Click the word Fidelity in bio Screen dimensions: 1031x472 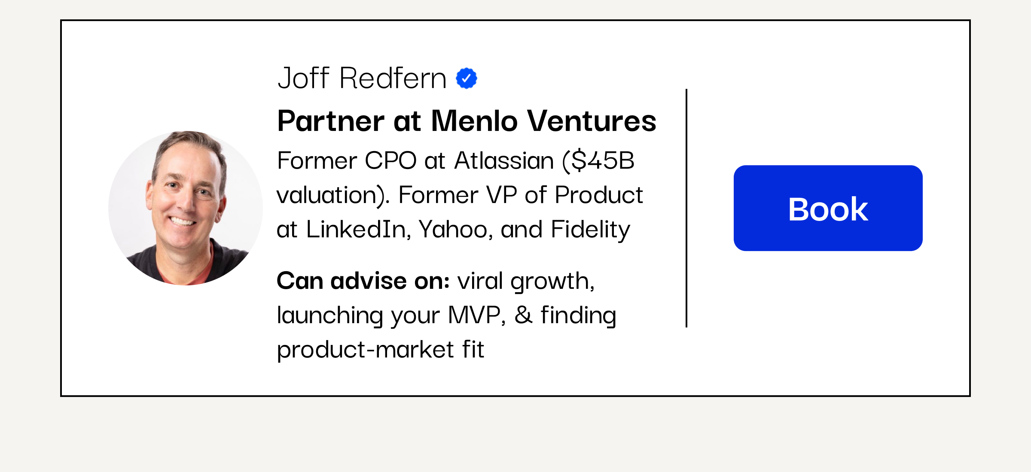tap(591, 230)
